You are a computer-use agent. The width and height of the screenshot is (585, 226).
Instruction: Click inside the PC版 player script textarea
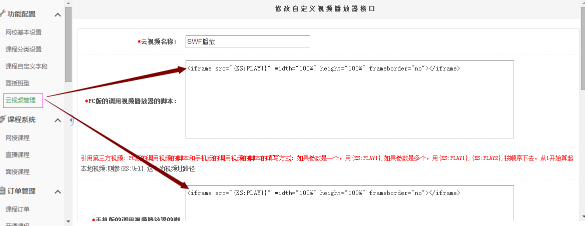pos(349,105)
